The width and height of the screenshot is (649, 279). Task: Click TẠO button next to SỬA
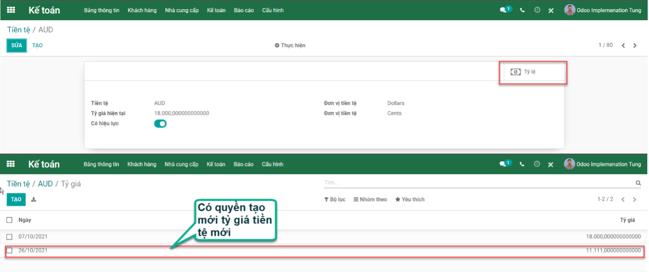click(x=38, y=45)
